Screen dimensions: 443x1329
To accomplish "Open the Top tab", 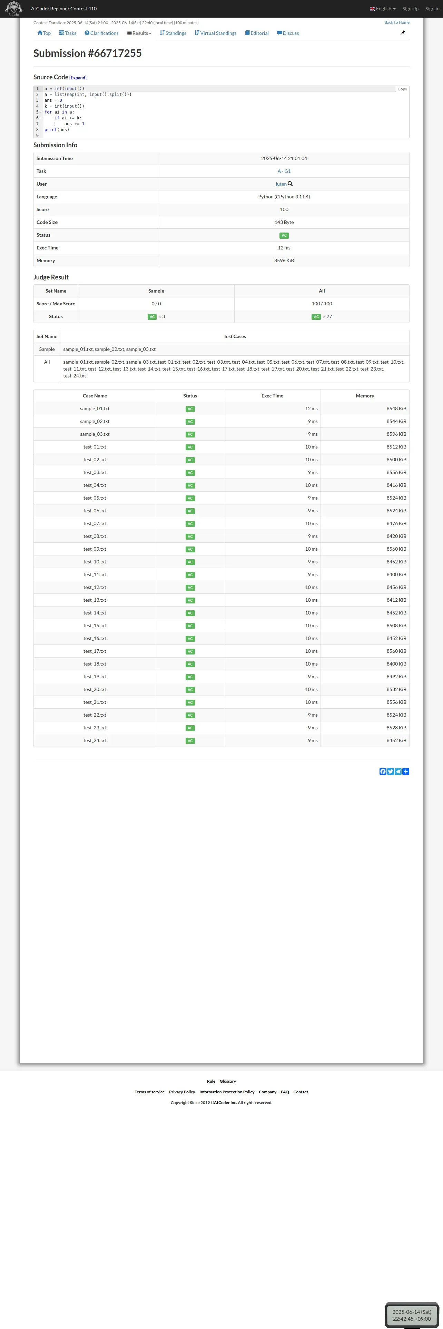I will click(44, 33).
